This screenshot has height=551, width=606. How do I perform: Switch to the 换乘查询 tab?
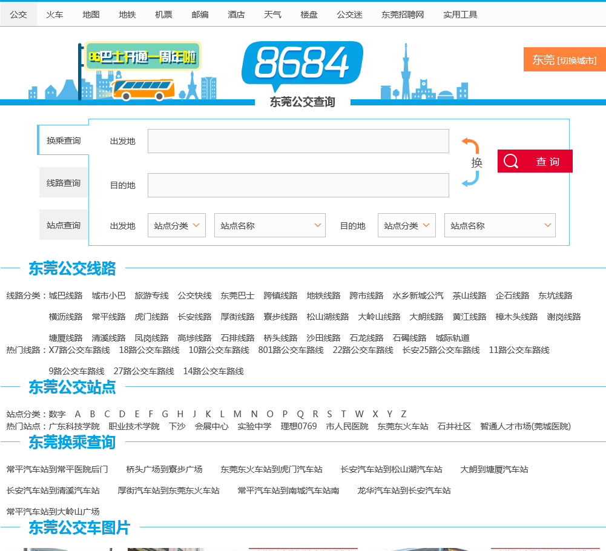point(64,140)
